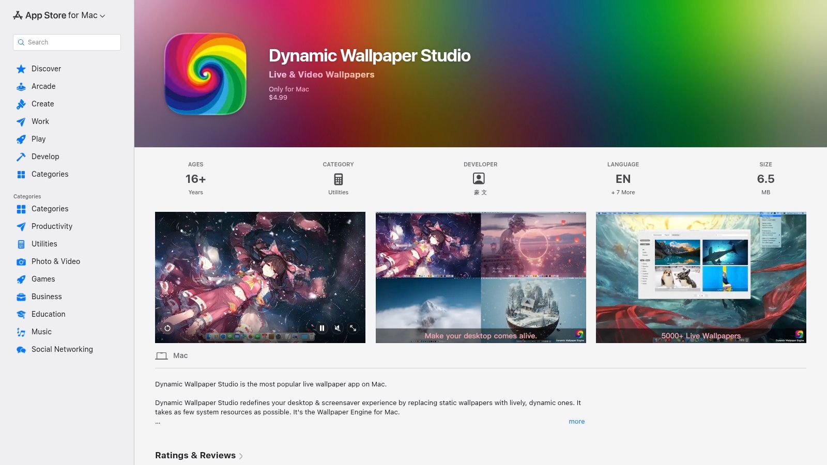Open the '5000+ Live Wallpapers' screenshot
Image resolution: width=827 pixels, height=465 pixels.
pyautogui.click(x=701, y=277)
